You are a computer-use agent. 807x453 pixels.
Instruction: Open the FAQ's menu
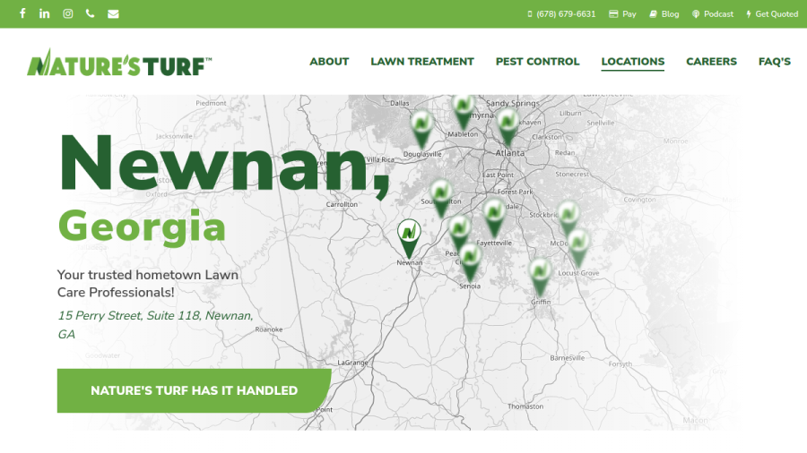tap(774, 62)
